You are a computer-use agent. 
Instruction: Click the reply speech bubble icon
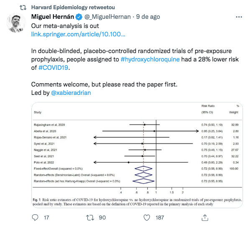click(35, 217)
